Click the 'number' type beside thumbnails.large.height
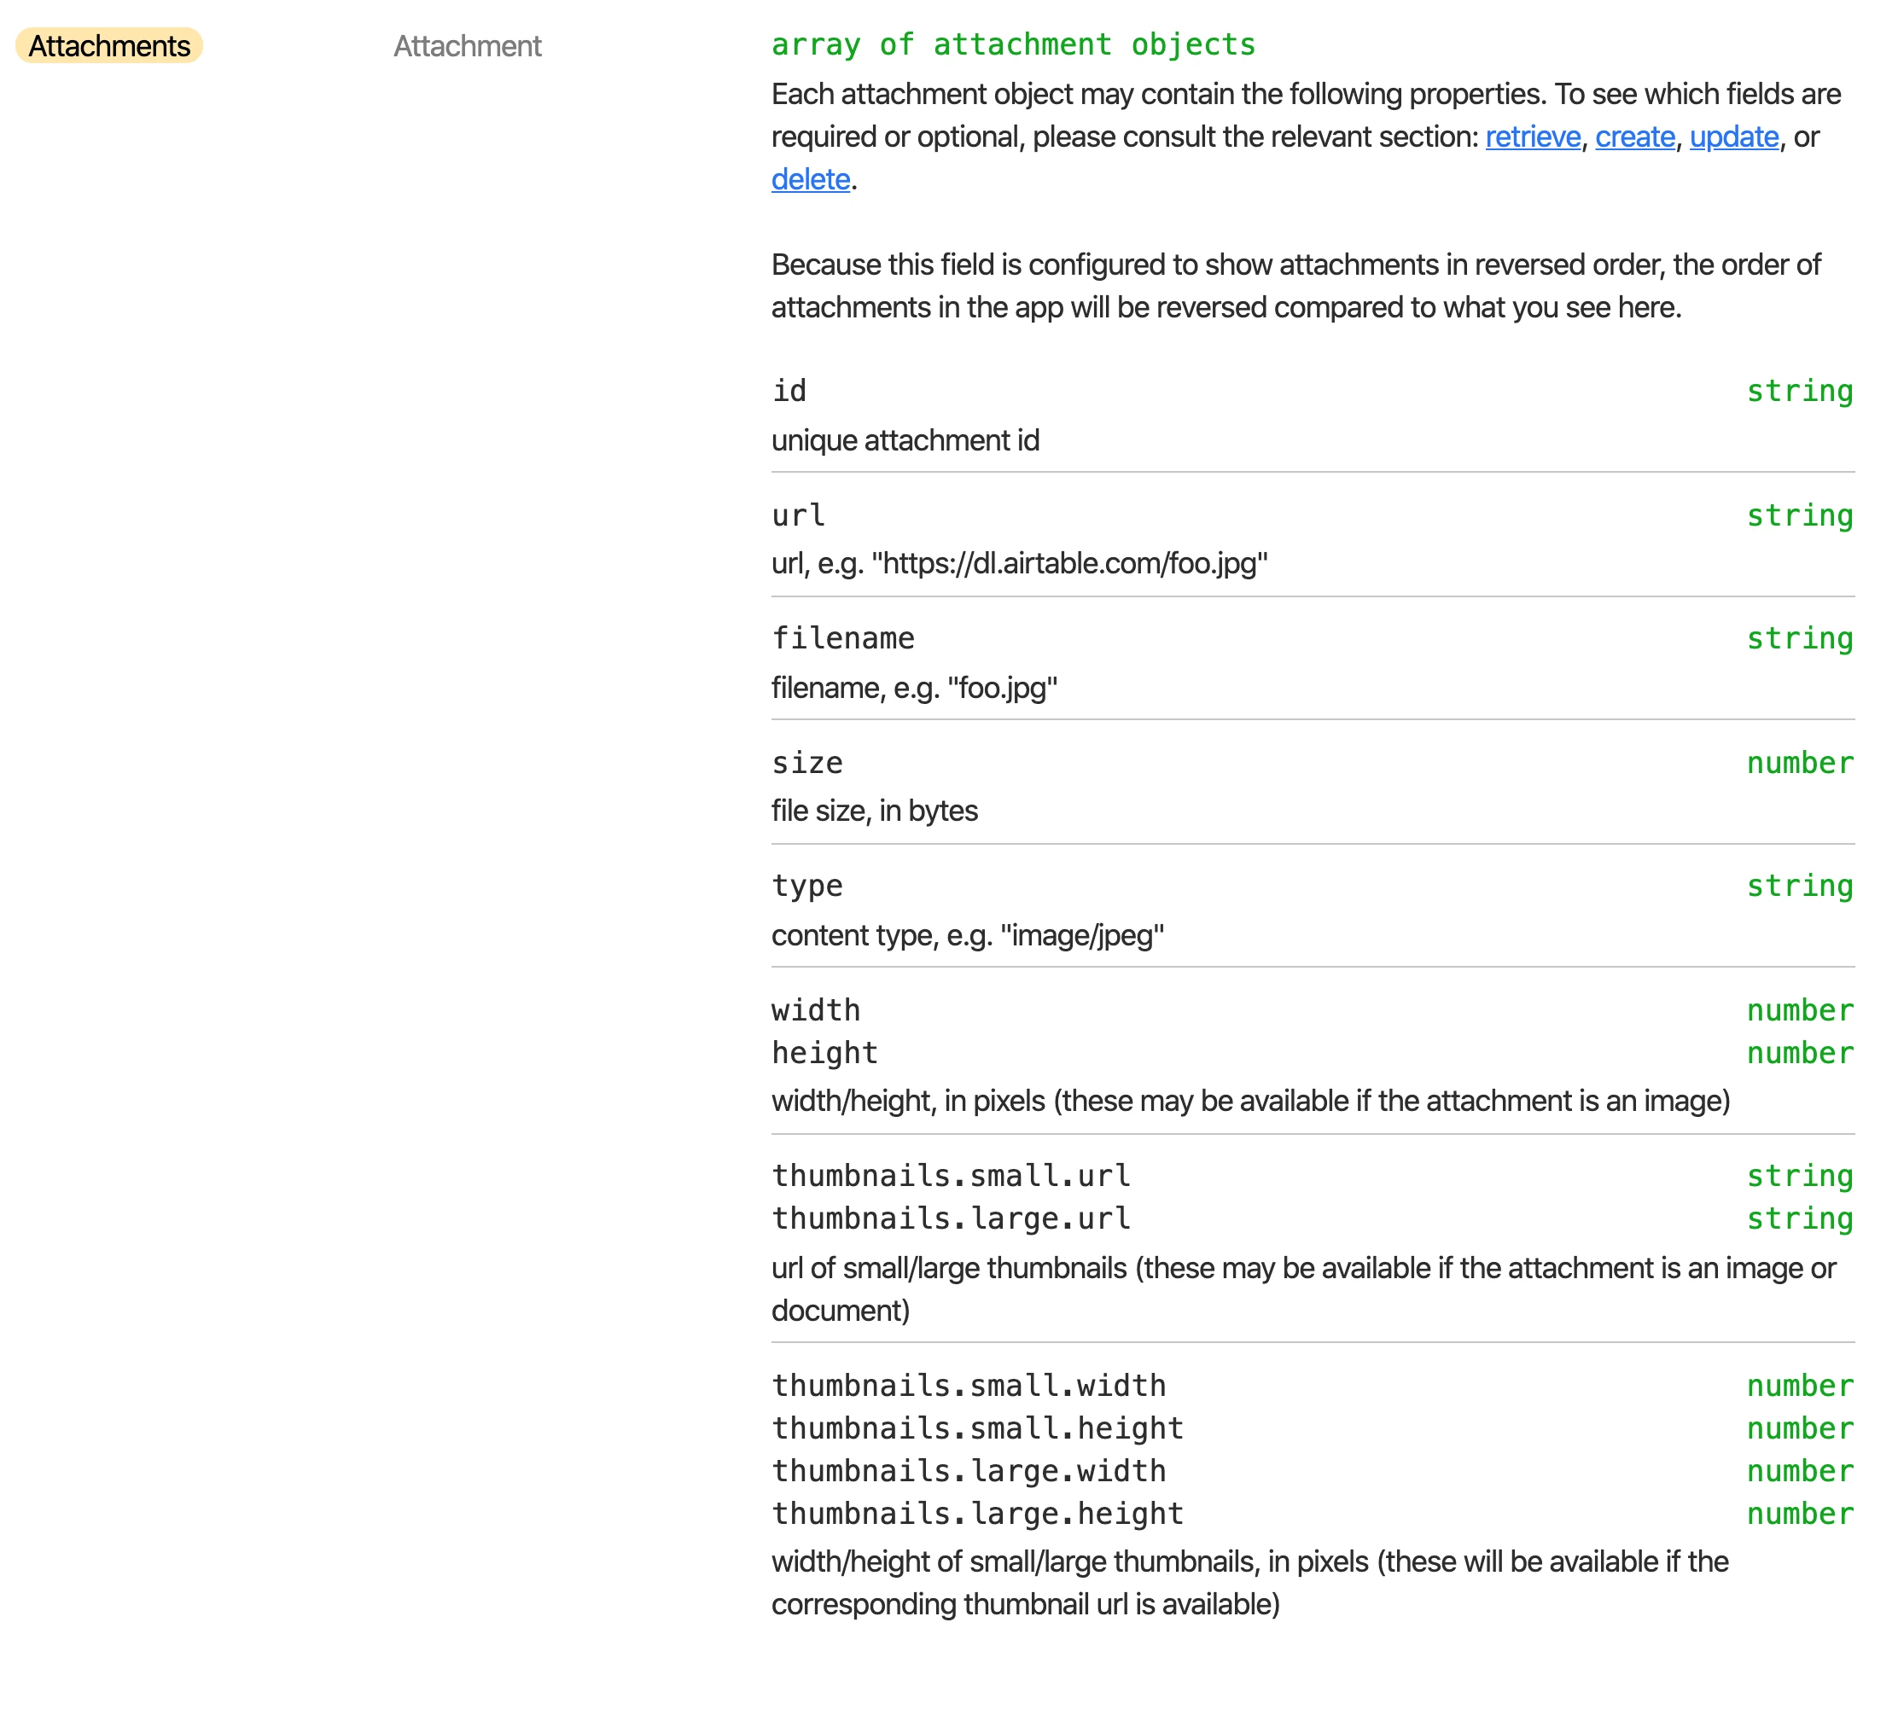Viewport: 1898px width, 1727px height. point(1800,1514)
